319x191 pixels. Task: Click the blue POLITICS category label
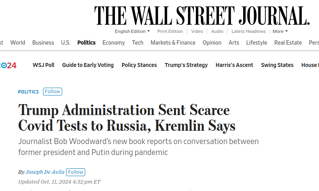(x=29, y=92)
